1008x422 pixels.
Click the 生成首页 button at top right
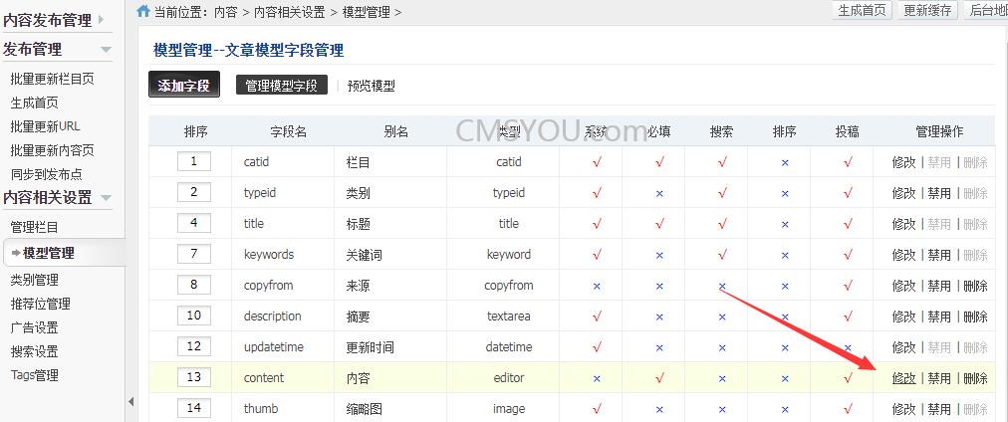(x=862, y=10)
